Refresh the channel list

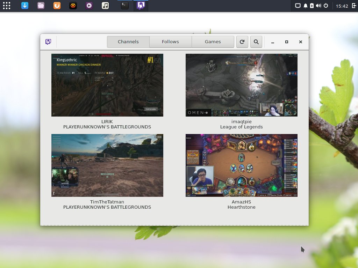click(x=242, y=42)
